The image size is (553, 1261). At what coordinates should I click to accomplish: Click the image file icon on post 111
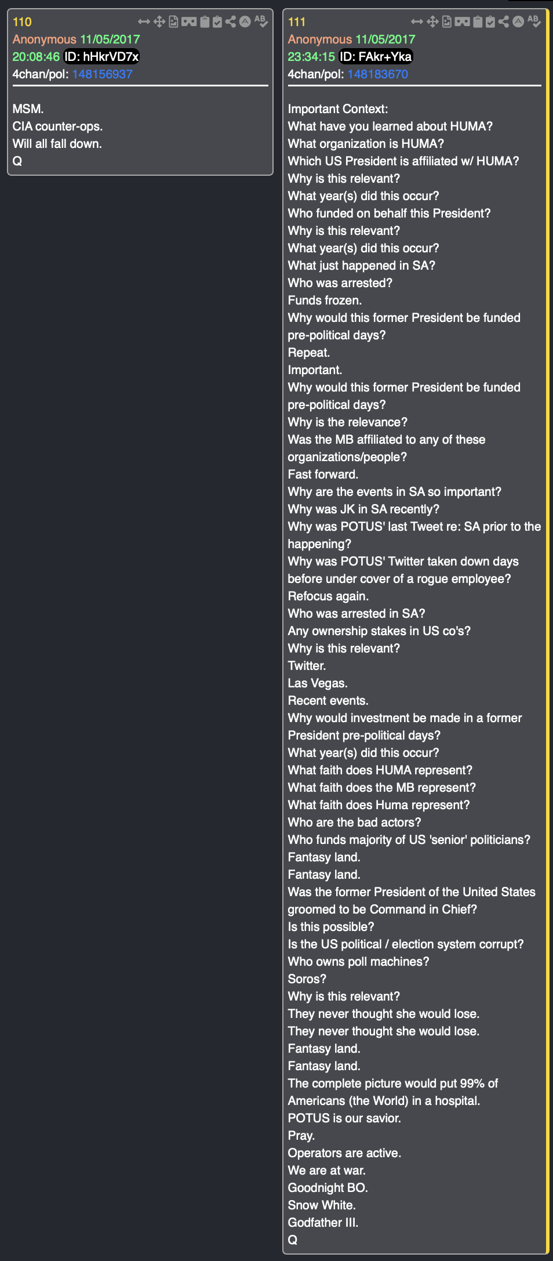[x=447, y=22]
